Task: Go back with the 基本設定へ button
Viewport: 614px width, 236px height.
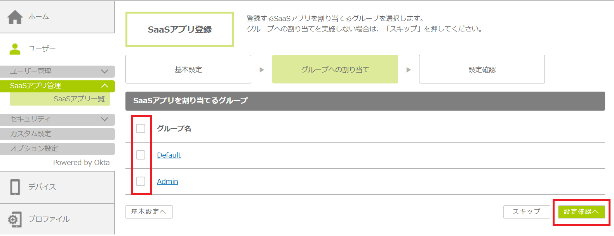Action: point(149,212)
